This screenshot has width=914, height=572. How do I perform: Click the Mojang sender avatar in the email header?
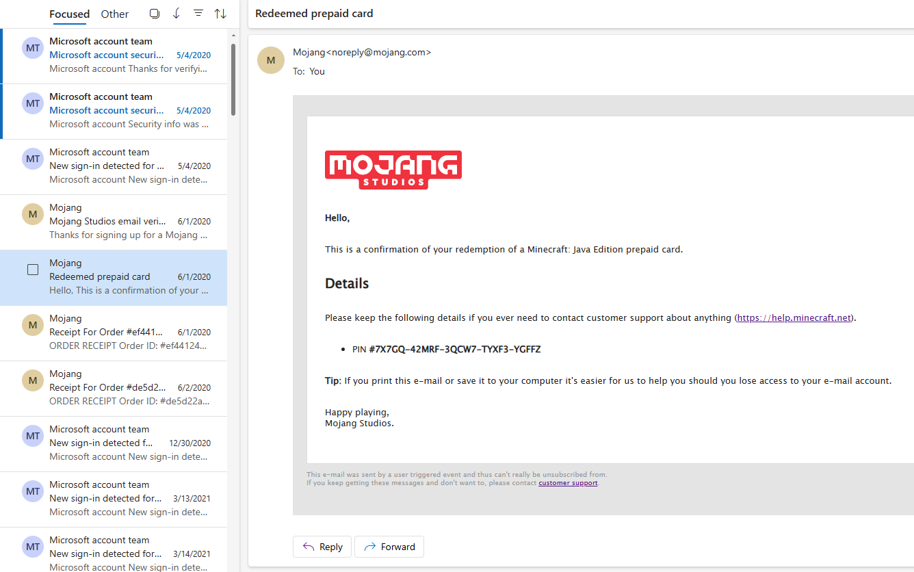271,60
